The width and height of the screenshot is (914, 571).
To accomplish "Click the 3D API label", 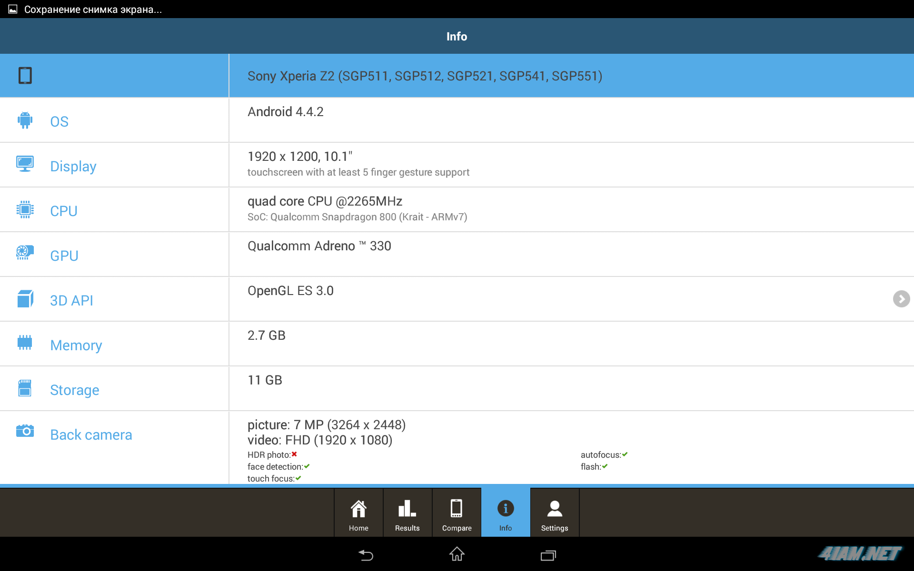I will point(71,301).
